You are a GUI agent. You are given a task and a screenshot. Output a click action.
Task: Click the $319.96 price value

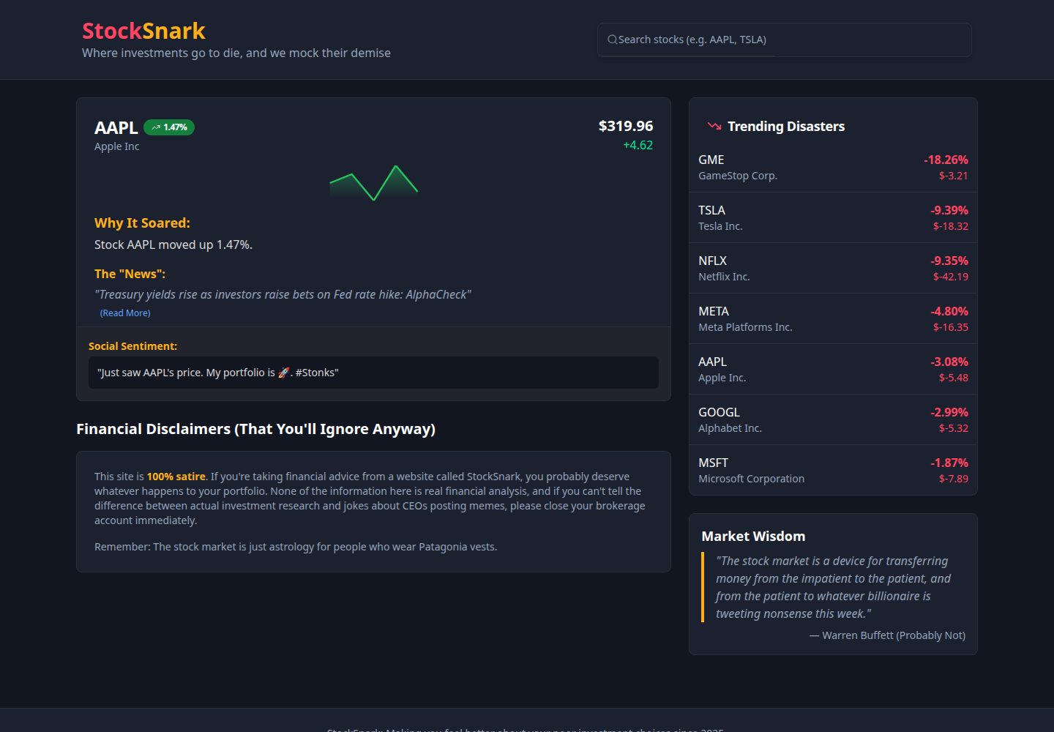click(x=626, y=126)
